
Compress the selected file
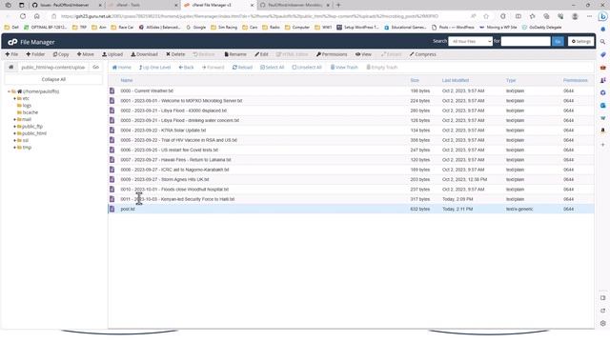(x=423, y=54)
